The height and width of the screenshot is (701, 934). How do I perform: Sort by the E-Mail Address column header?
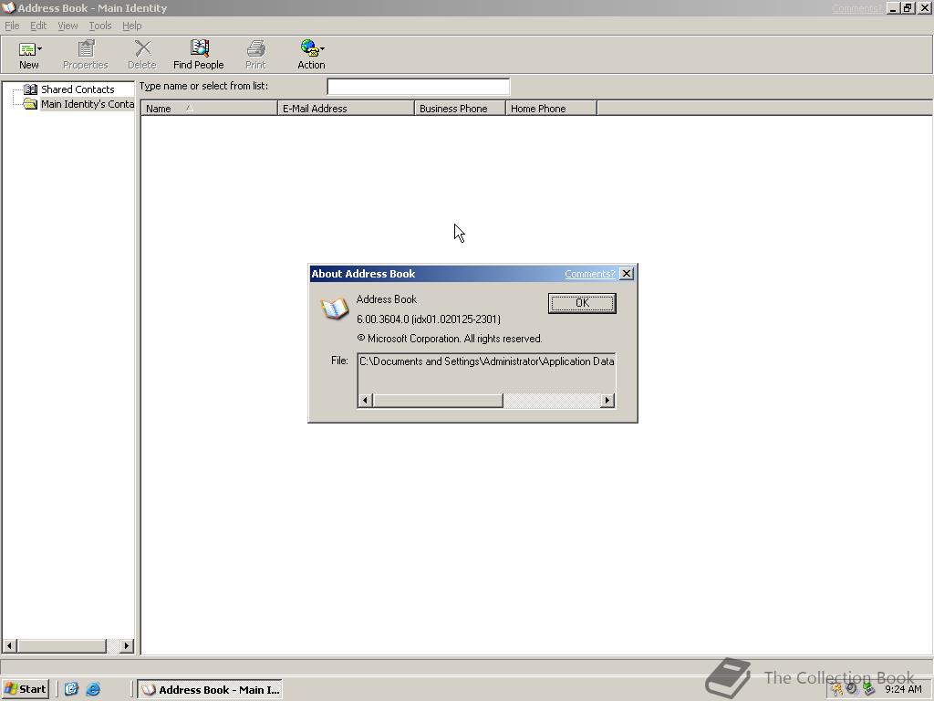(x=346, y=109)
